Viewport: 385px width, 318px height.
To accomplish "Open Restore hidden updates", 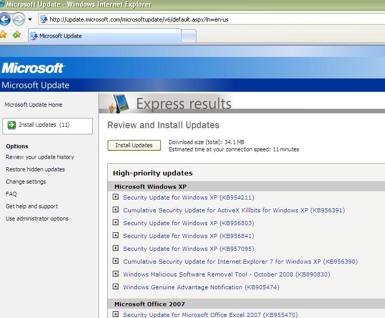I will click(35, 169).
